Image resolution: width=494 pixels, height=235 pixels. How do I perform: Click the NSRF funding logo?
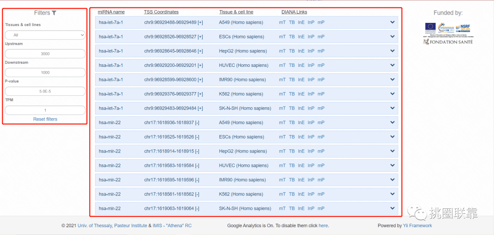pos(462,27)
